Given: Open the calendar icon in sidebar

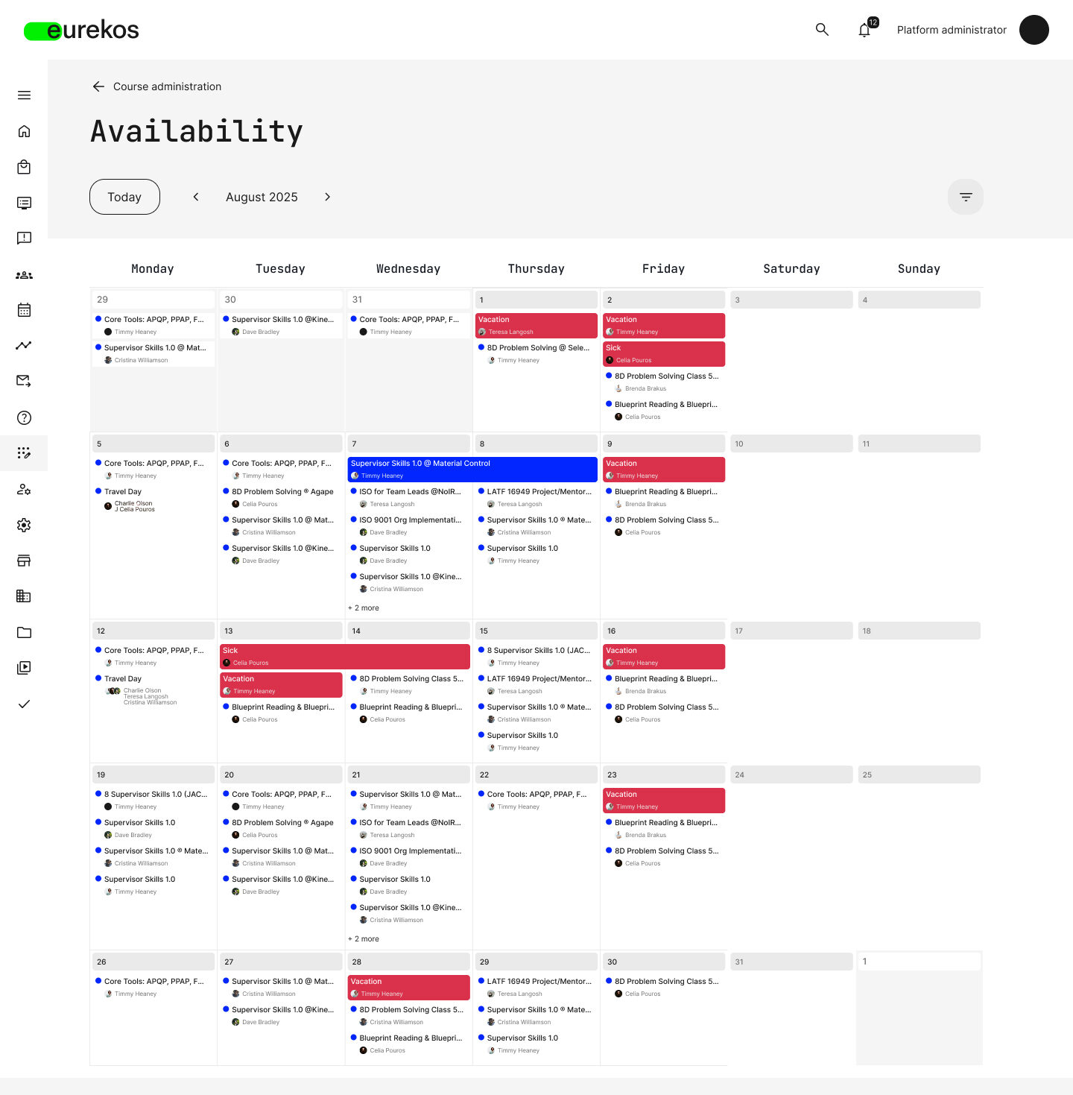Looking at the screenshot, I should point(24,310).
